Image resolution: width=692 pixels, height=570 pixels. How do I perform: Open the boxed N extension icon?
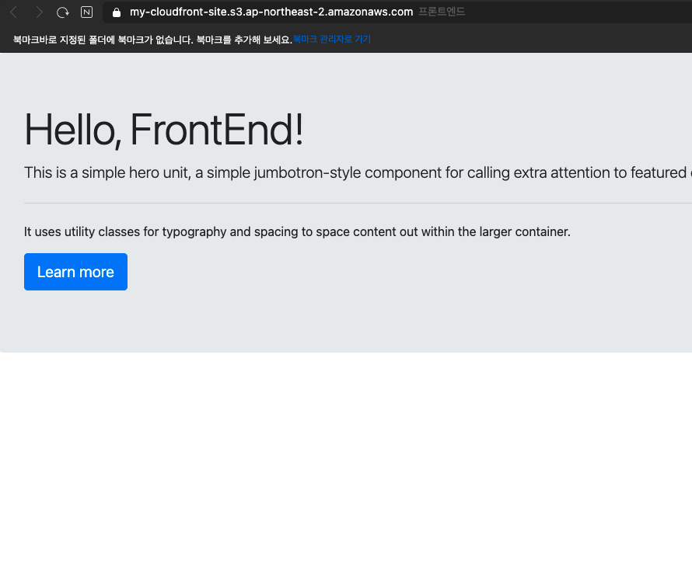point(86,12)
